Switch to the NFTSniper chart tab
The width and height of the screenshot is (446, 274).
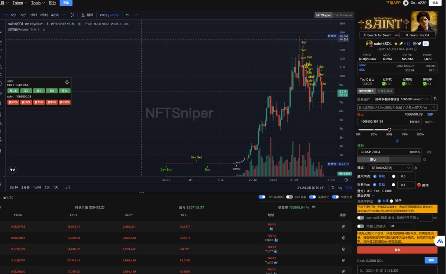[x=323, y=15]
